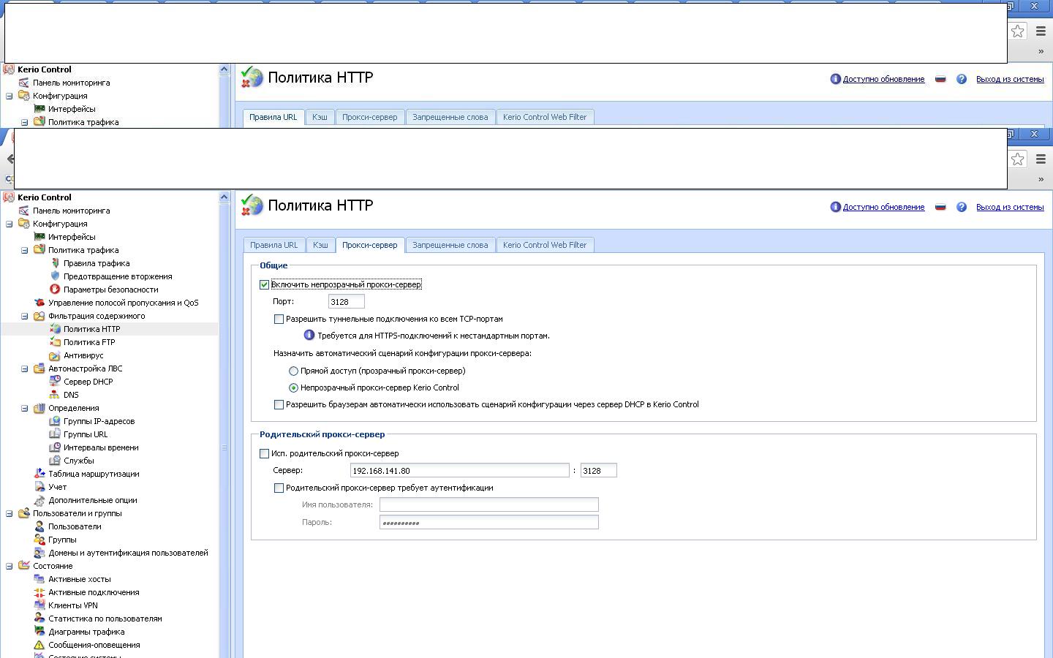
Task: Collapse the Пользователи и группы node
Action: click(x=9, y=513)
